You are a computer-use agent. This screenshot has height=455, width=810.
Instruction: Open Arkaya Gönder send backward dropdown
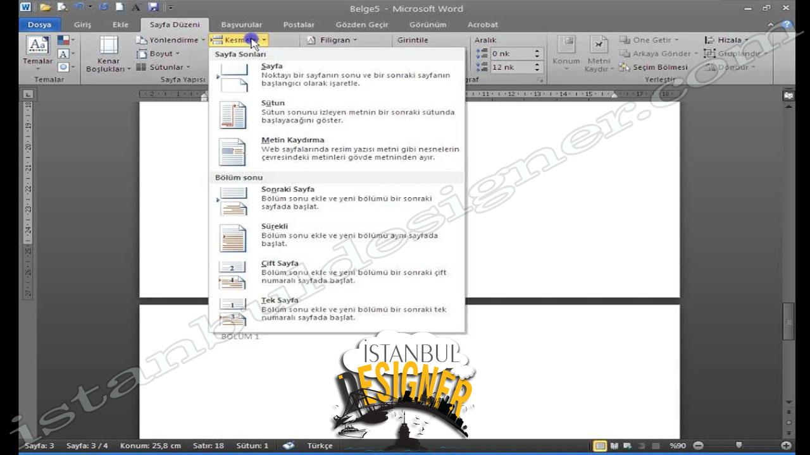[658, 54]
